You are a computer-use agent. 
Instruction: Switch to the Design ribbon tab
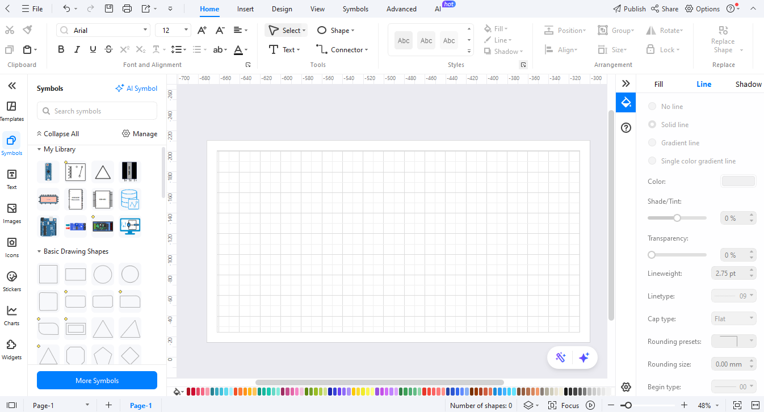tap(282, 9)
